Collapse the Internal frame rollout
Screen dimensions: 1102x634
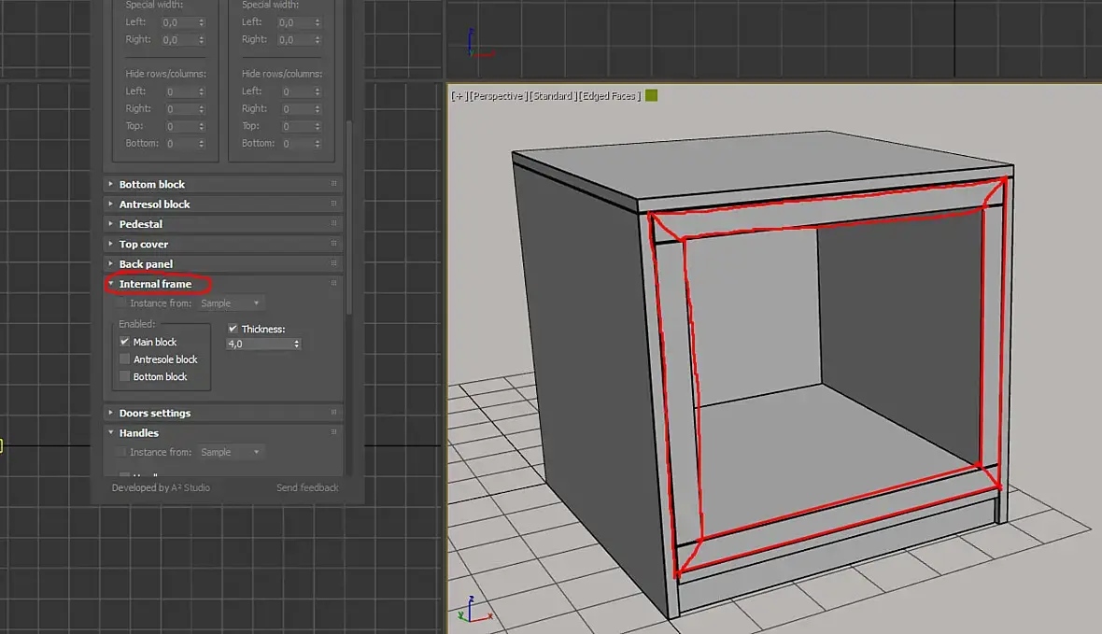point(155,284)
